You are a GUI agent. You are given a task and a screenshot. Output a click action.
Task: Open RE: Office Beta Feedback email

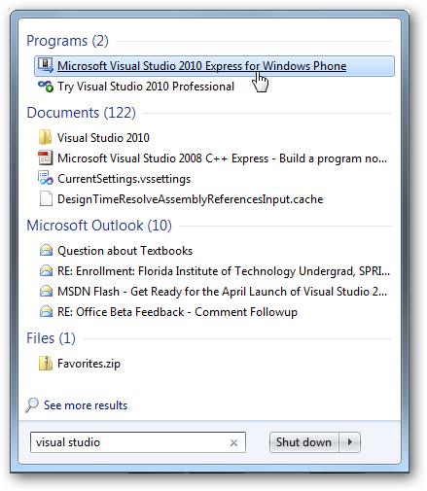point(168,312)
